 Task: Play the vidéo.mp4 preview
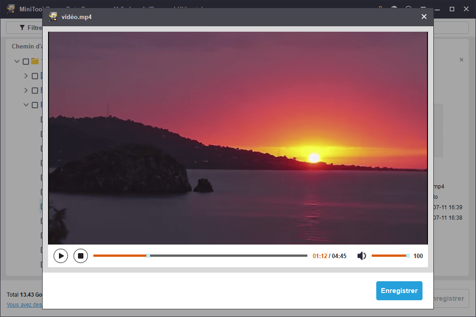point(61,256)
